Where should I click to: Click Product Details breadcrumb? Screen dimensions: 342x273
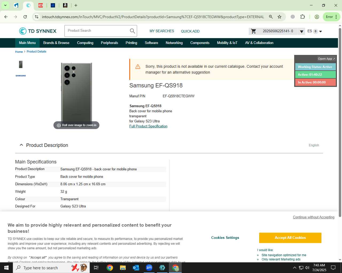pyautogui.click(x=36, y=52)
